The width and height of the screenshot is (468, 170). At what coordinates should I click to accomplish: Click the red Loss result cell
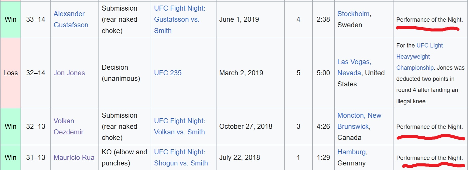[x=10, y=73]
